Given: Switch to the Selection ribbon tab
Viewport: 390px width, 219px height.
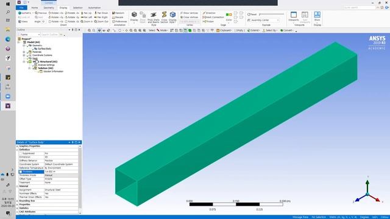Looking at the screenshot, I should [77, 8].
